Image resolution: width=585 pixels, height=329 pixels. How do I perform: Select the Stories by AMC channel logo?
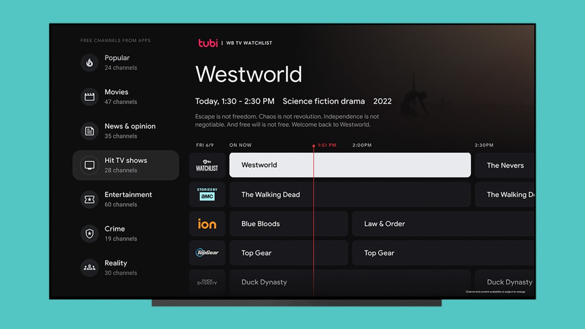click(207, 194)
